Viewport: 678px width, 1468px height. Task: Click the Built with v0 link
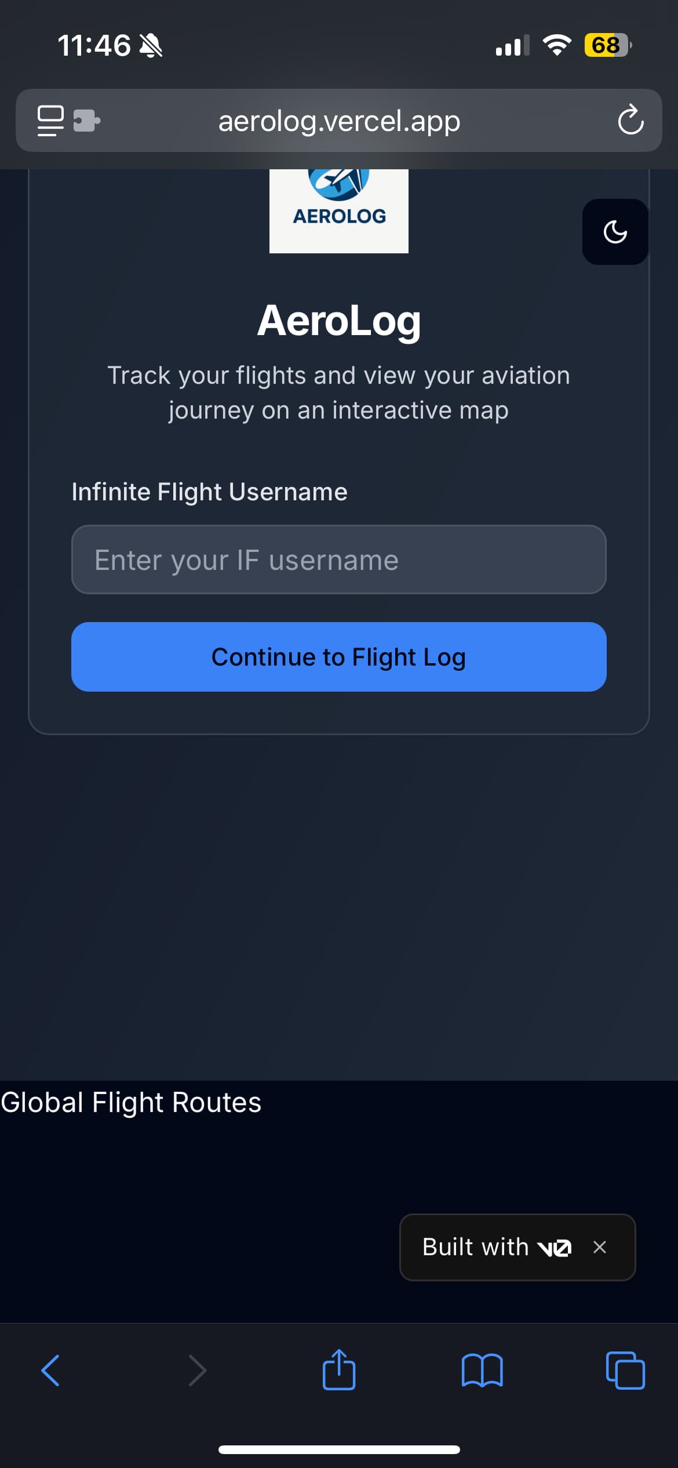coord(496,1247)
